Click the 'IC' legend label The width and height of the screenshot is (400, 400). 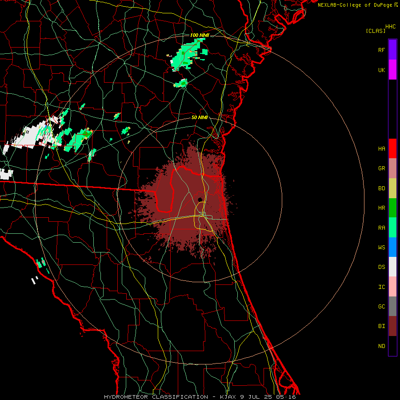click(x=381, y=287)
